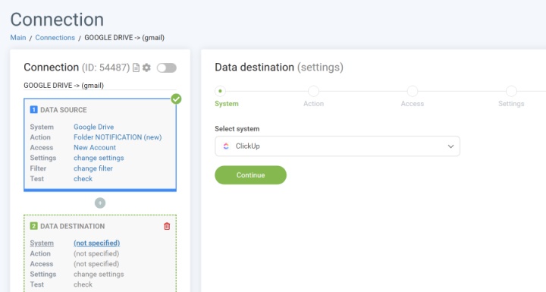Screen dimensions: 546x292
Task: Click the green Continue button
Action: pos(250,175)
